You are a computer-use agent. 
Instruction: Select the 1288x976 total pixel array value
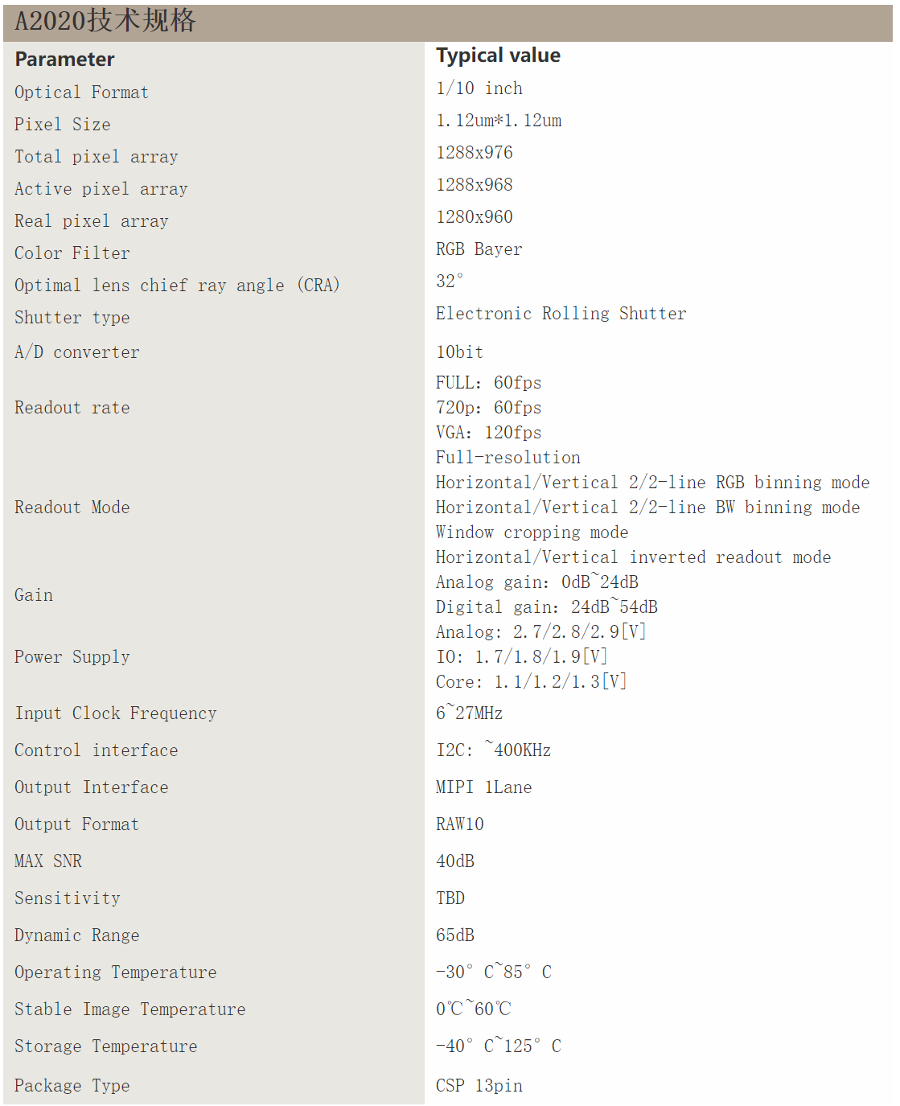click(x=474, y=153)
